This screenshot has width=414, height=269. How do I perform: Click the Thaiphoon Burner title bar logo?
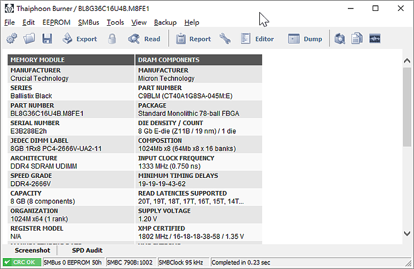[x=9, y=9]
